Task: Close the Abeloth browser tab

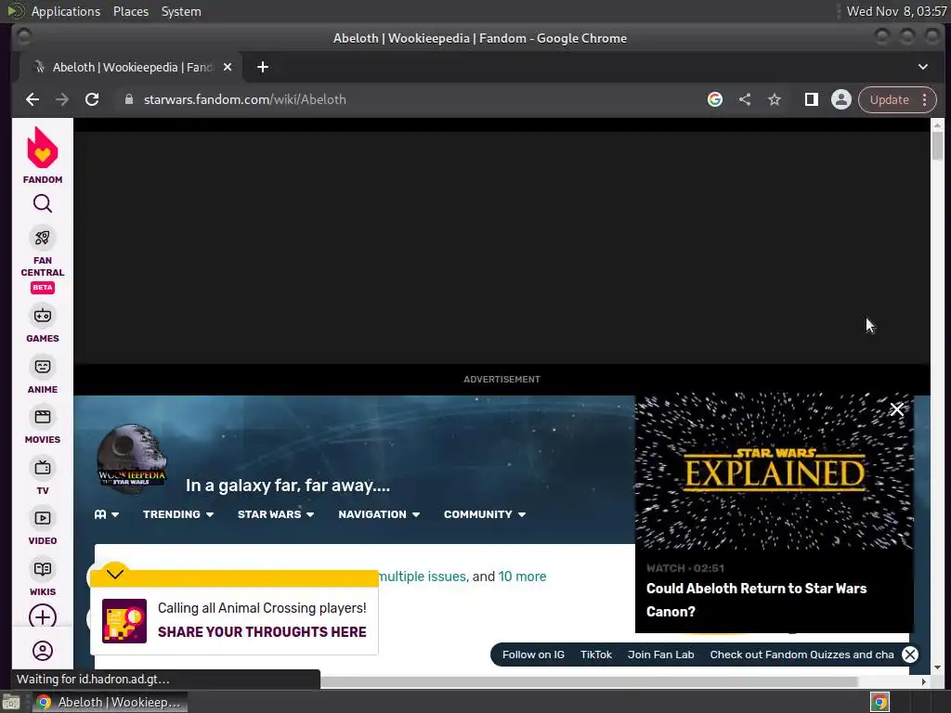Action: click(x=228, y=67)
